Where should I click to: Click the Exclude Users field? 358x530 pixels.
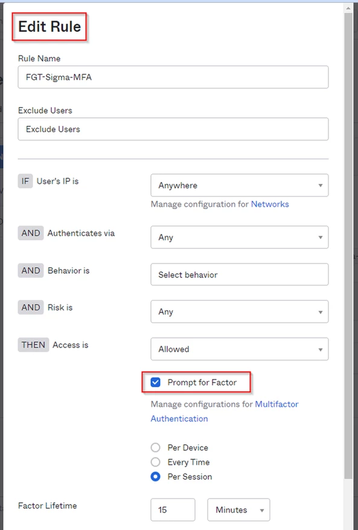(x=173, y=129)
